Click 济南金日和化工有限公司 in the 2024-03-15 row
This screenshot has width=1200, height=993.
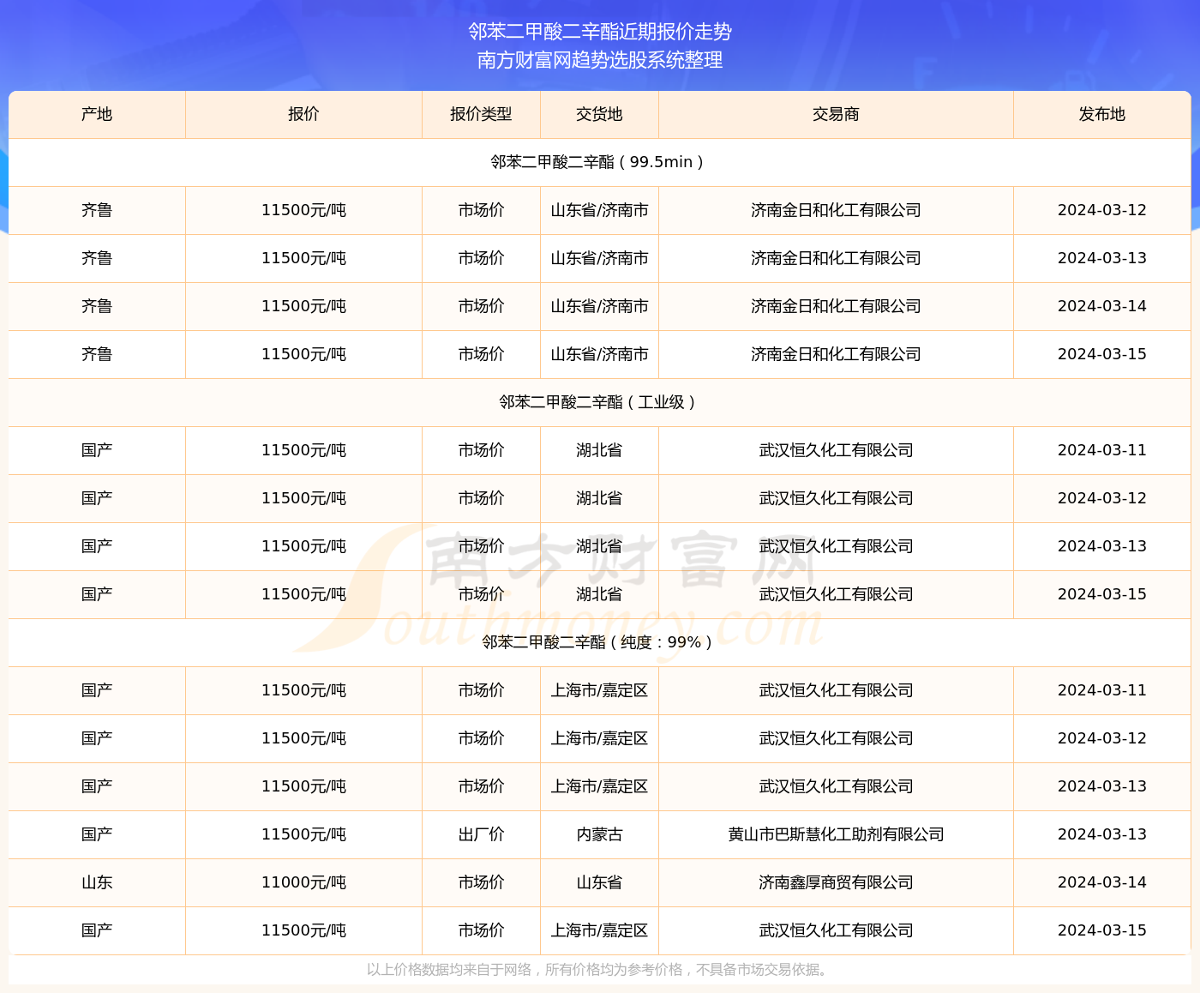[x=836, y=354]
